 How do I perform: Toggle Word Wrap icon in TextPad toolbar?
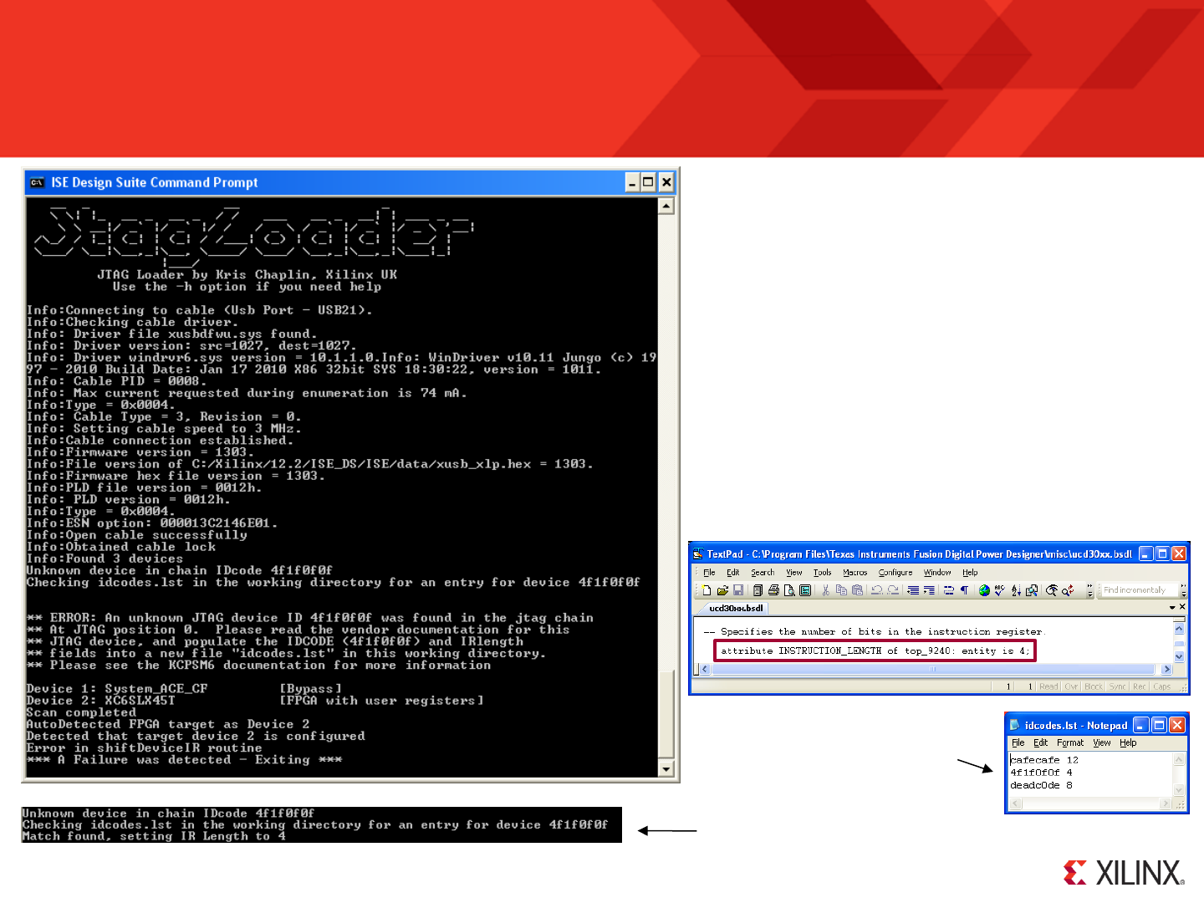tap(949, 590)
